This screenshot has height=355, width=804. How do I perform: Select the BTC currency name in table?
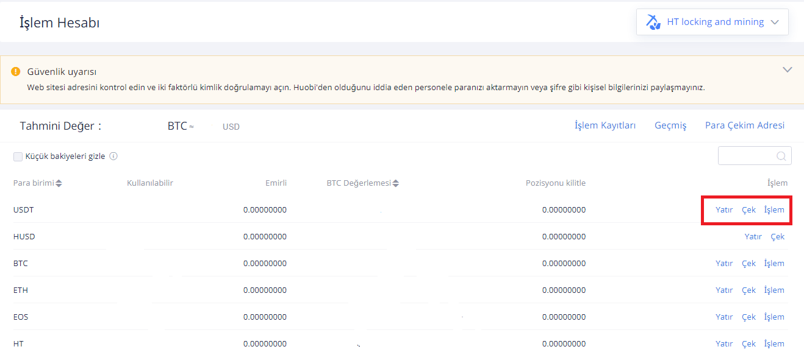[21, 264]
